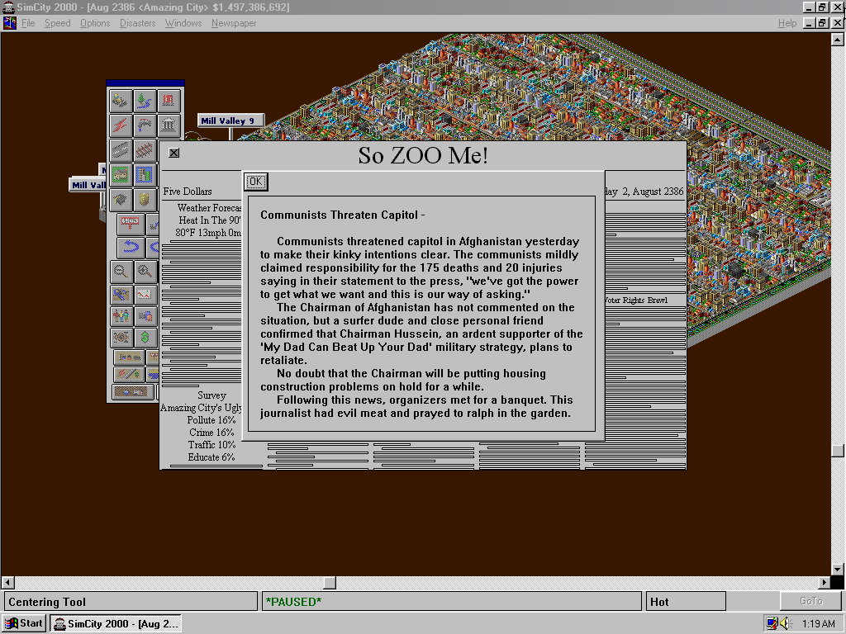Open the Help menu
The width and height of the screenshot is (846, 634).
pyautogui.click(x=787, y=23)
